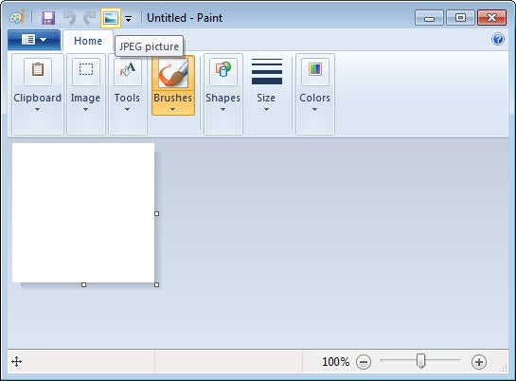
Task: Click the canvas bottom-edge resize handle
Action: (83, 284)
